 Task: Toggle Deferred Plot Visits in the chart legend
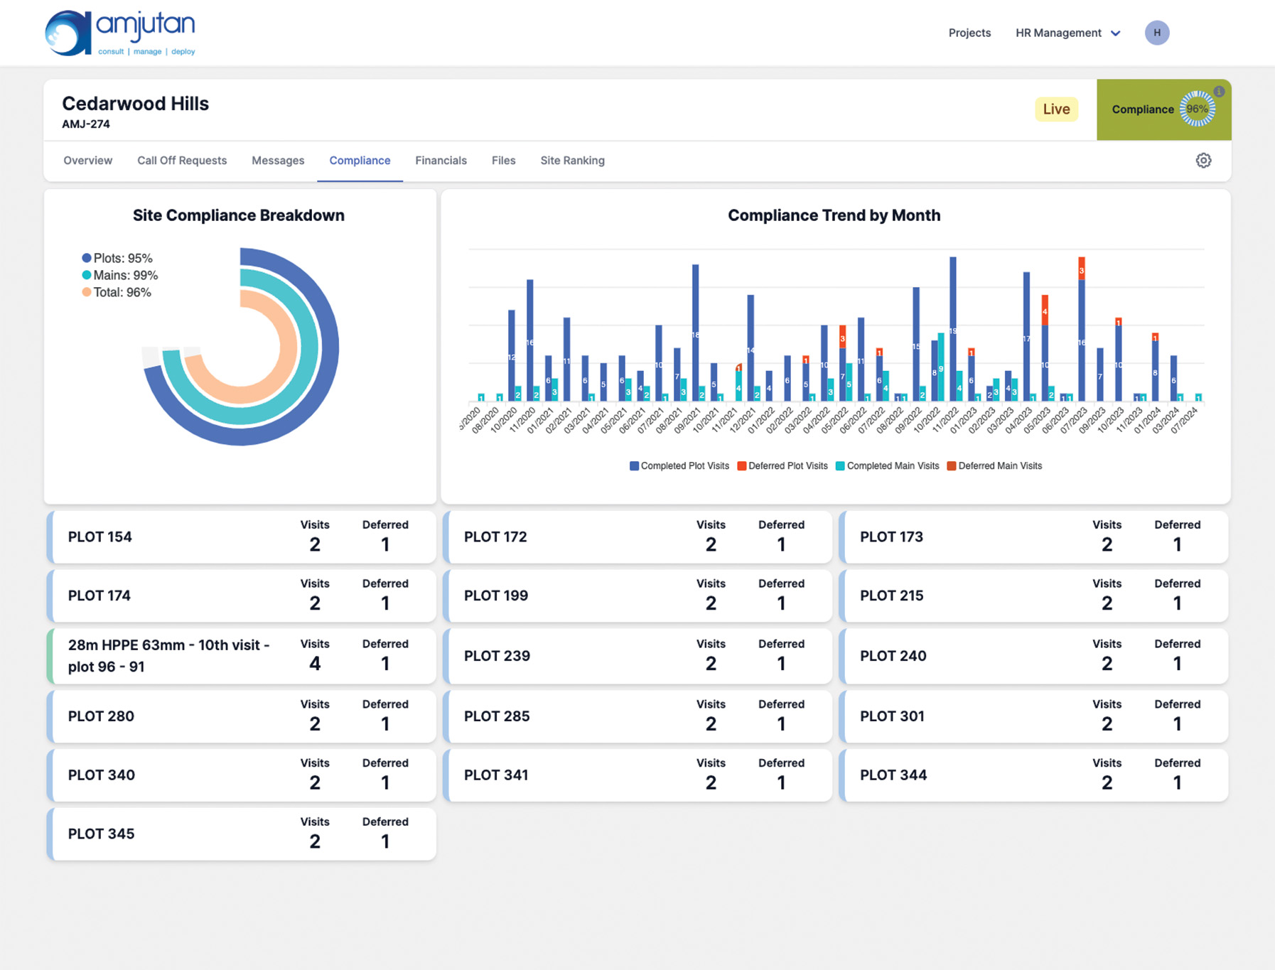tap(782, 465)
